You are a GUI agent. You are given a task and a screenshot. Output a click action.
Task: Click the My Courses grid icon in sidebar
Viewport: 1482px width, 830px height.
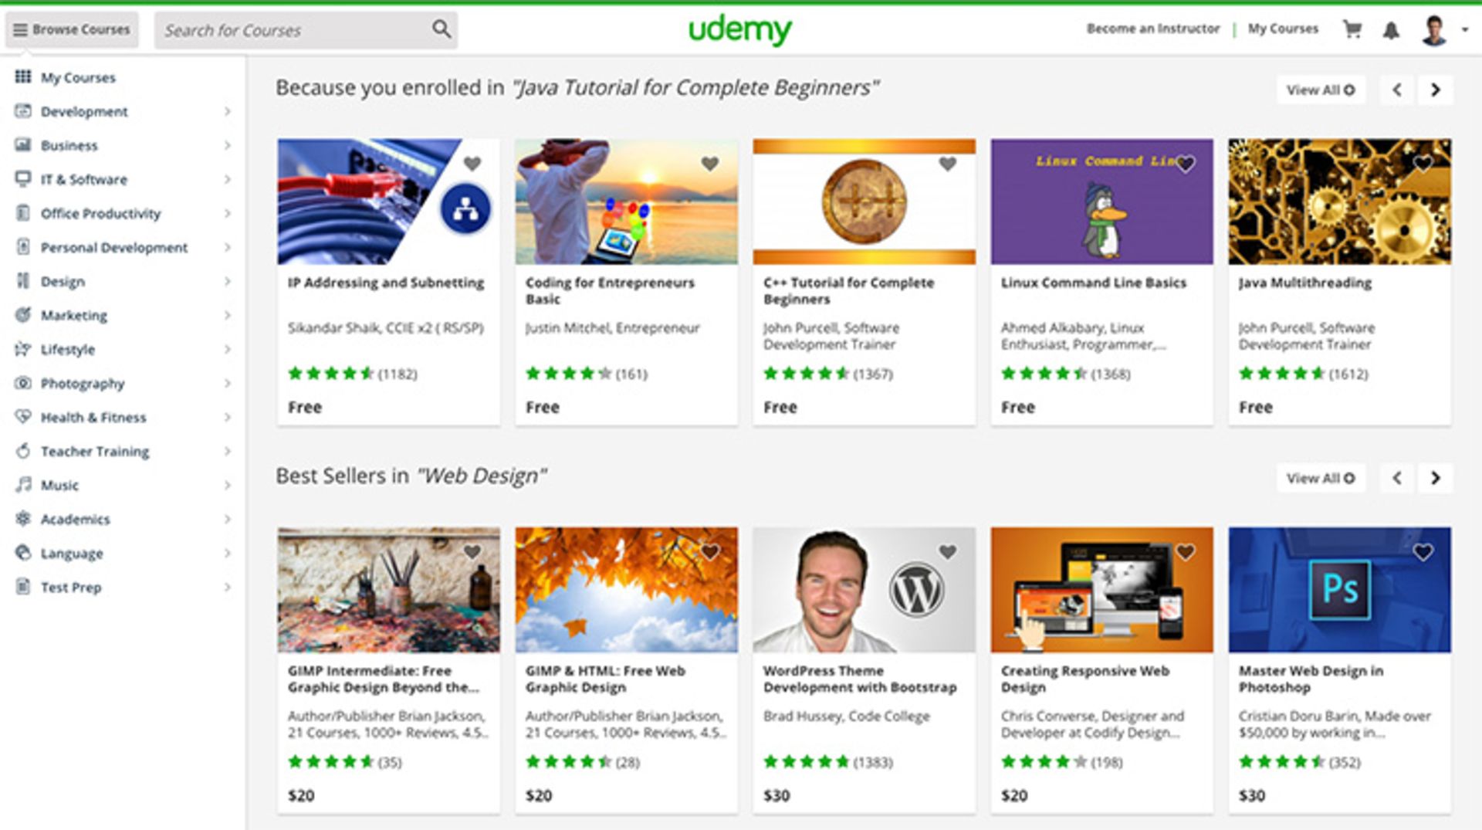click(23, 76)
